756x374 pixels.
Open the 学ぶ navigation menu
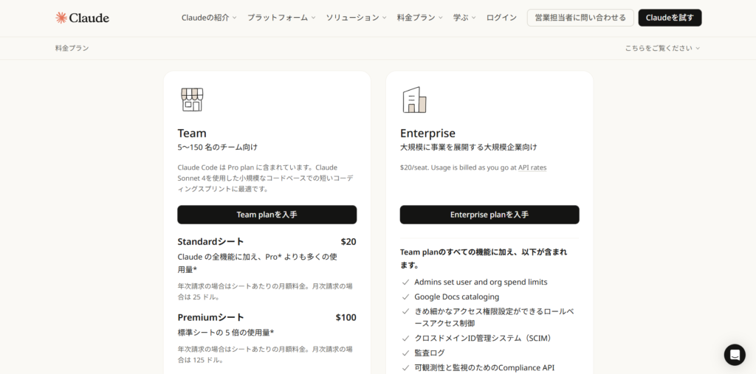pyautogui.click(x=464, y=18)
